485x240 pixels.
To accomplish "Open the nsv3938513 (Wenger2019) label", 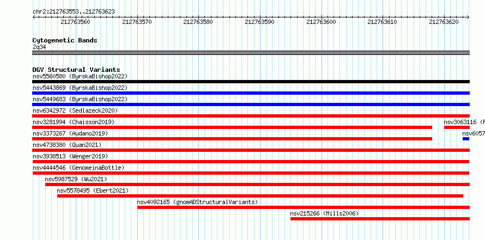I will 70,156.
